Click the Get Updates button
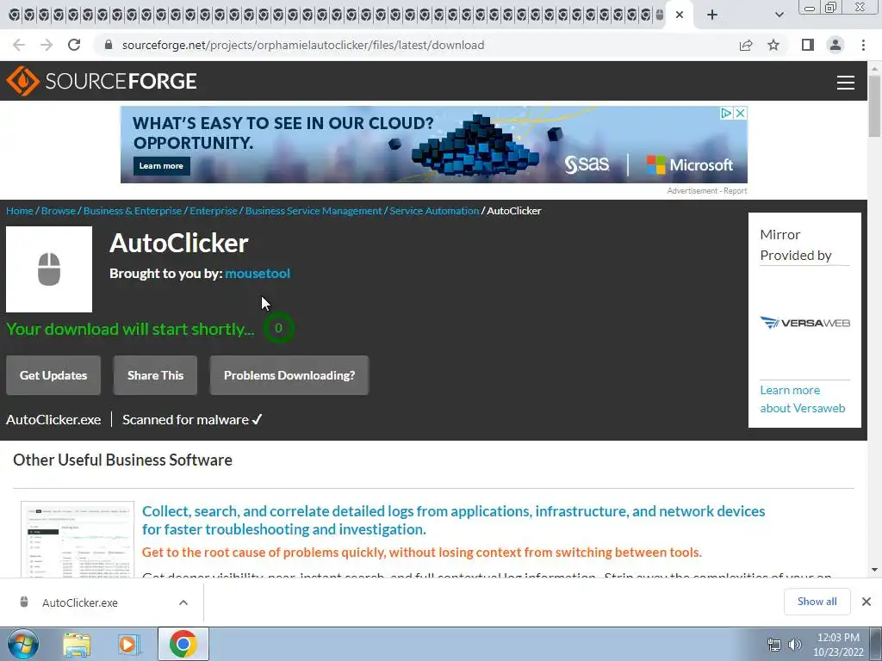Viewport: 882px width, 661px height. [x=53, y=375]
